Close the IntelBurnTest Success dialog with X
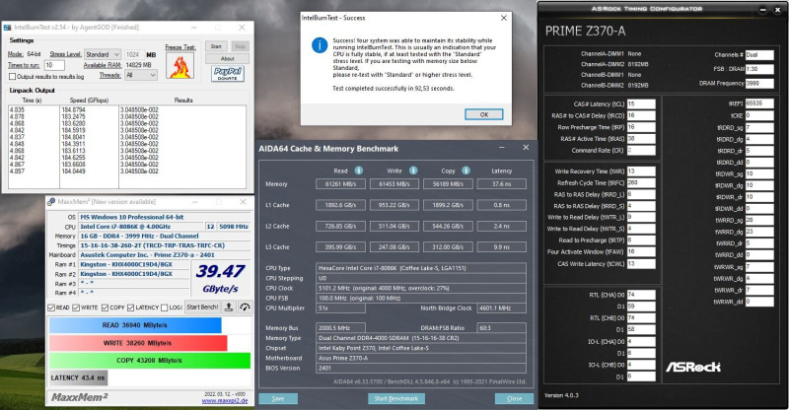The width and height of the screenshot is (789, 410). 504,18
